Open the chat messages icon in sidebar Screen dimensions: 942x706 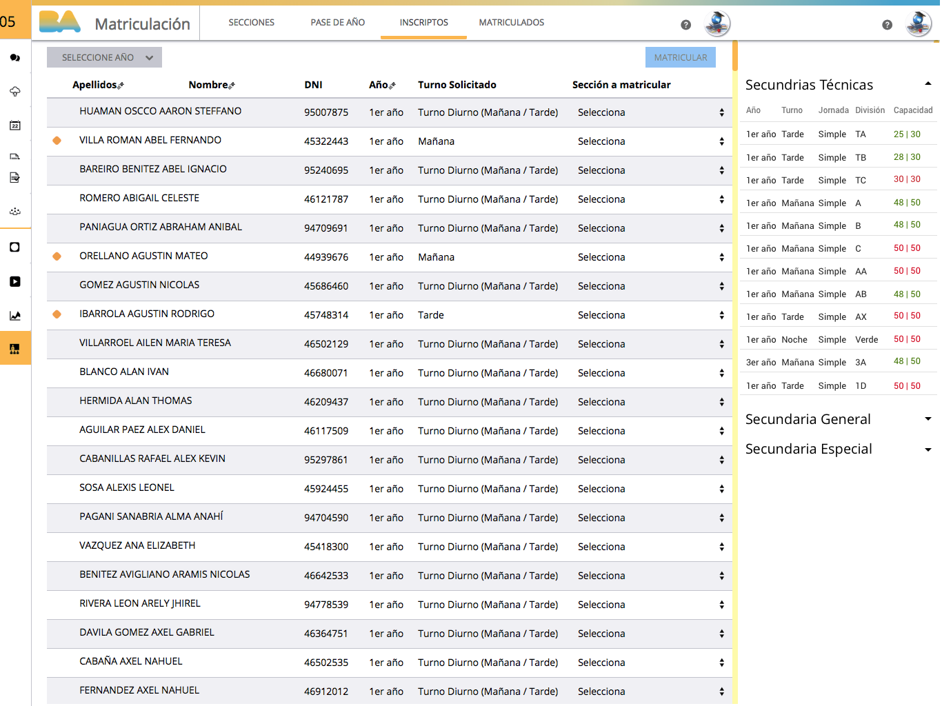(x=14, y=58)
